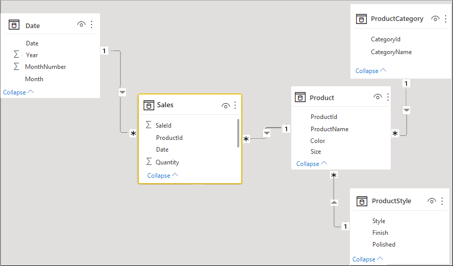The width and height of the screenshot is (453, 266).
Task: Click the Date table icon
Action: (14, 25)
